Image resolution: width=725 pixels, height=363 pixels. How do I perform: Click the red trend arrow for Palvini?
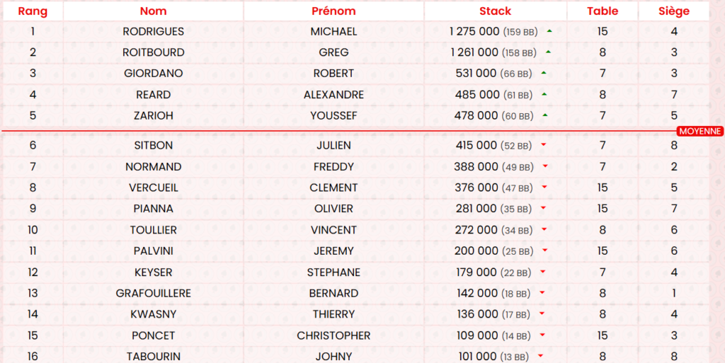pos(545,251)
